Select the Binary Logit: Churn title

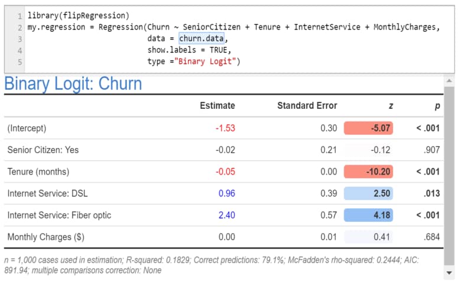coord(73,83)
